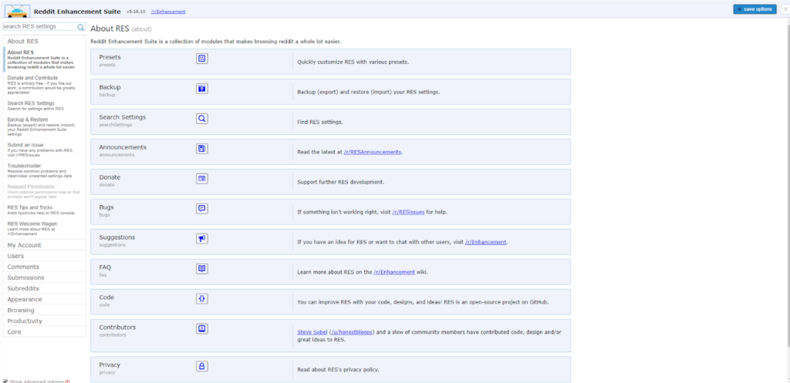Select the Announcements module icon
Screen dimensions: 790x383
pyautogui.click(x=201, y=149)
